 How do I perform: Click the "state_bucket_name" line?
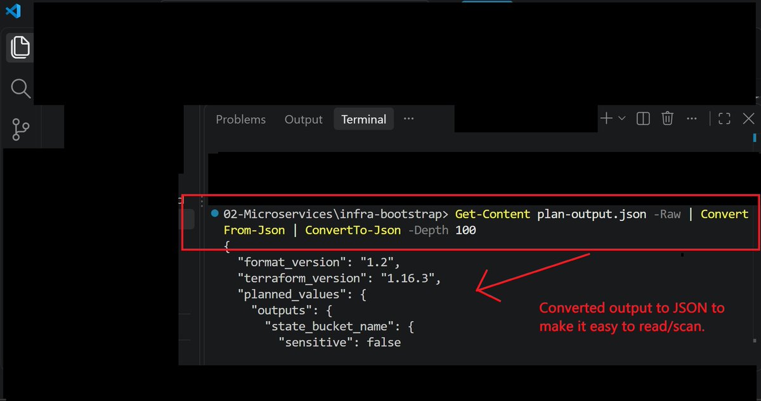339,327
